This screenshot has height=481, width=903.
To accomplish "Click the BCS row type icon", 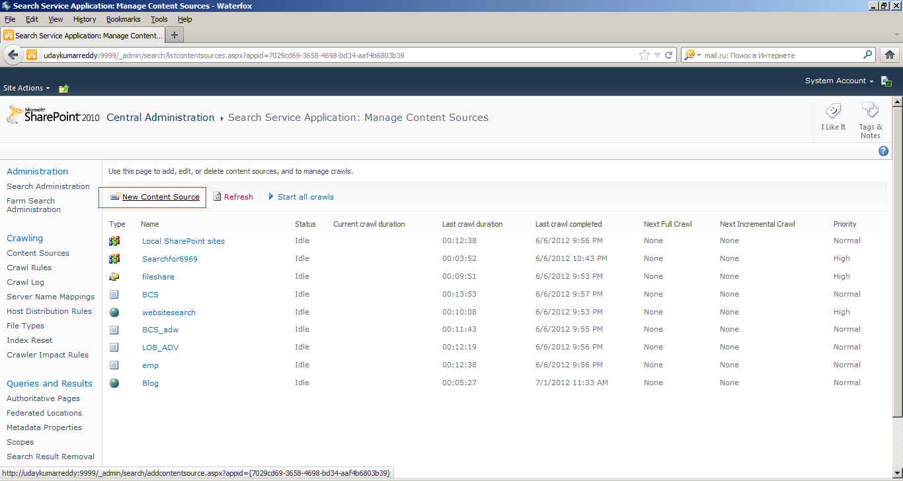I will point(114,294).
